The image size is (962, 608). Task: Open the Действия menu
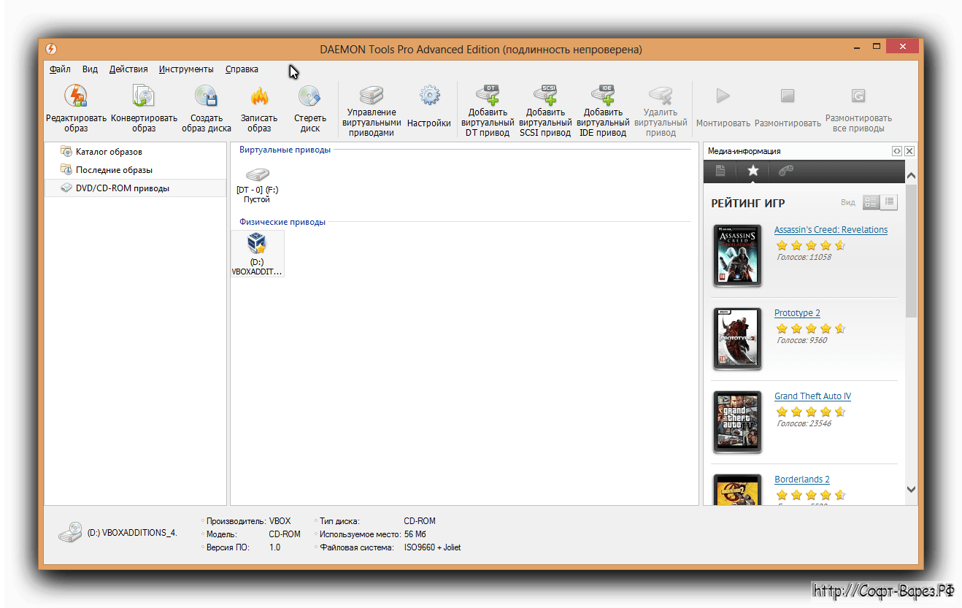[128, 69]
